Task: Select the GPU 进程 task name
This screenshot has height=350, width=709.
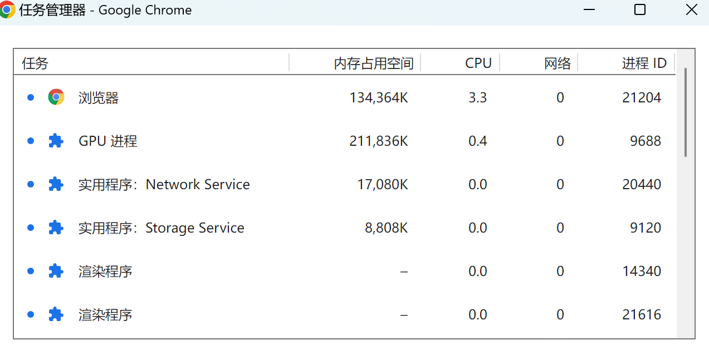Action: click(108, 141)
